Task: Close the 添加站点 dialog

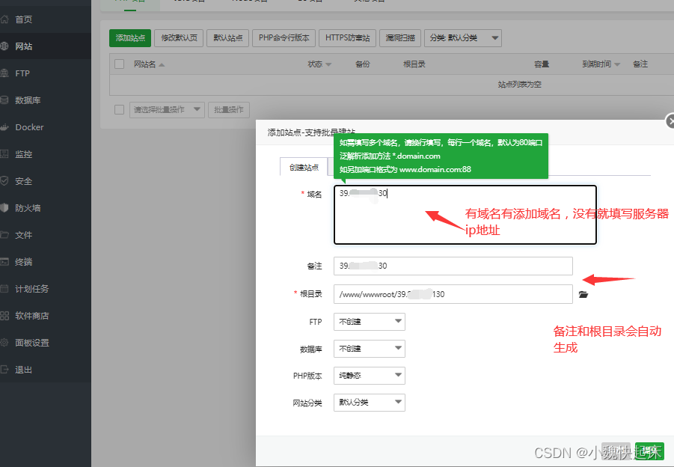Action: click(670, 121)
